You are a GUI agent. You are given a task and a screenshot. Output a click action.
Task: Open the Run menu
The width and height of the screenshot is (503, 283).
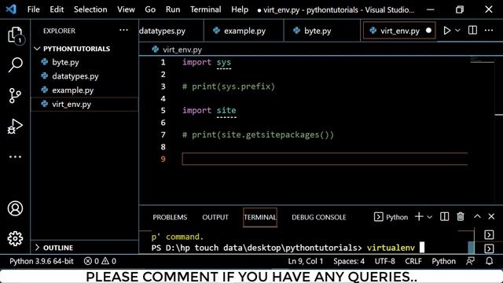(173, 9)
